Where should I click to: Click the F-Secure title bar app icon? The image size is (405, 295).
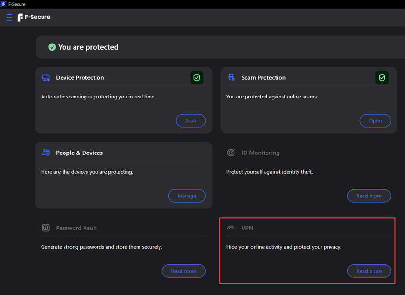(4, 4)
